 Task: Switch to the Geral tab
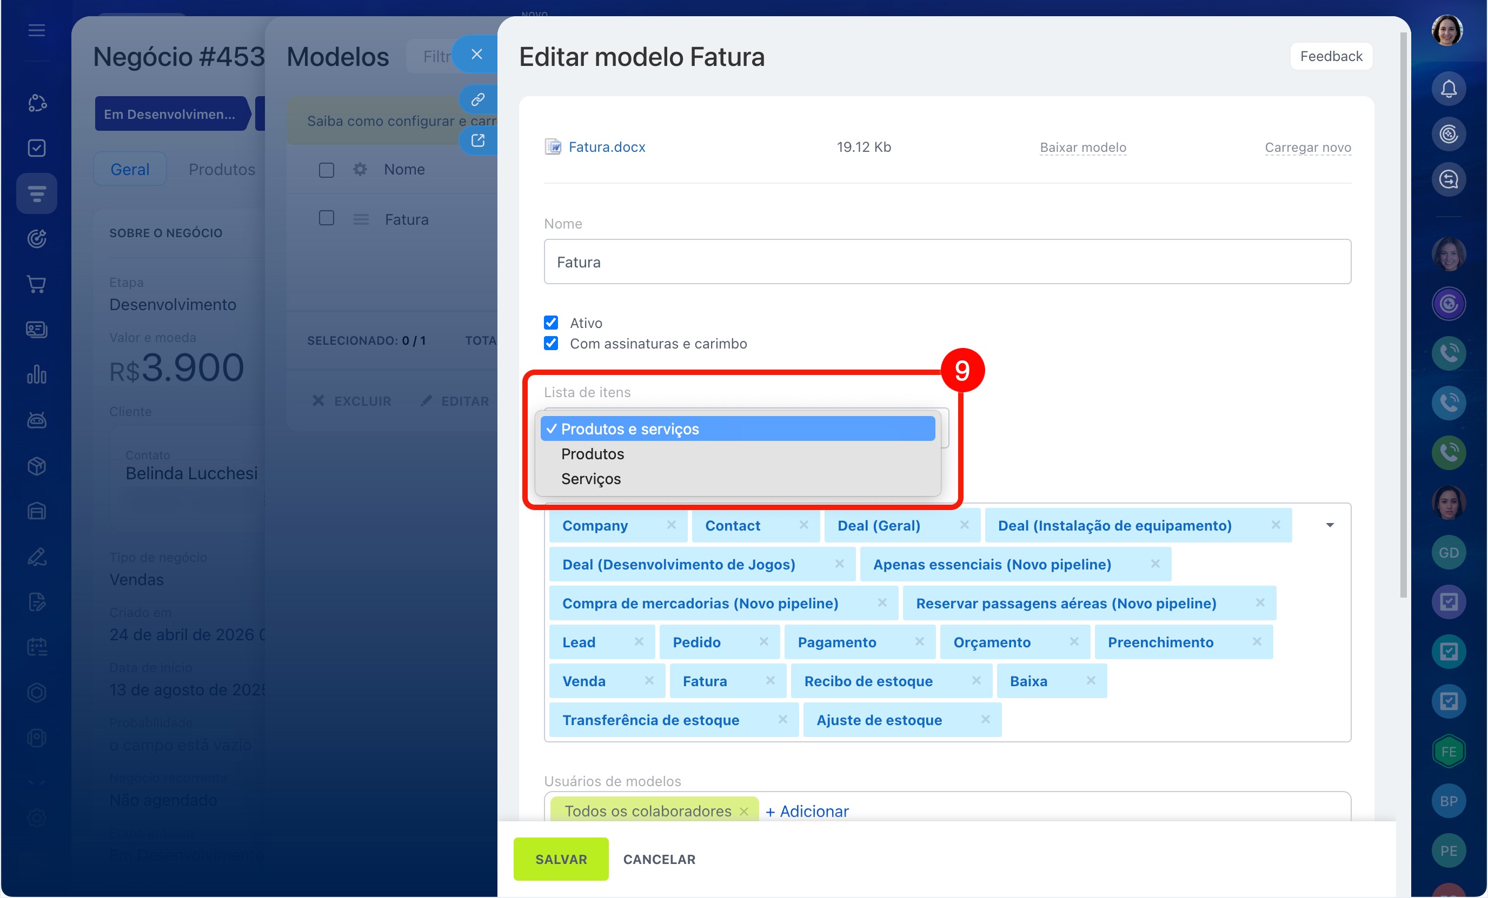[130, 170]
